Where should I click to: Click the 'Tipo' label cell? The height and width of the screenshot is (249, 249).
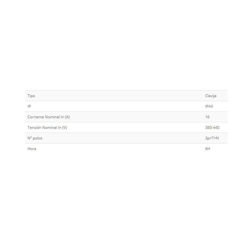[x=31, y=96]
